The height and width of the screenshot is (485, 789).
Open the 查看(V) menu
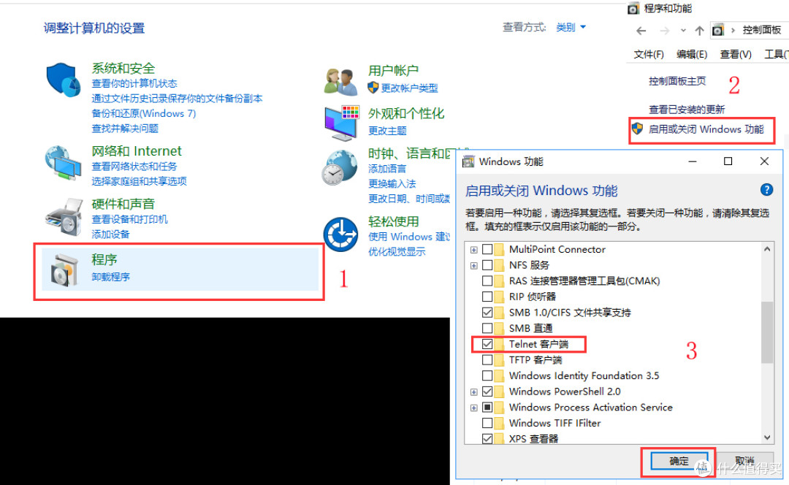pyautogui.click(x=736, y=54)
